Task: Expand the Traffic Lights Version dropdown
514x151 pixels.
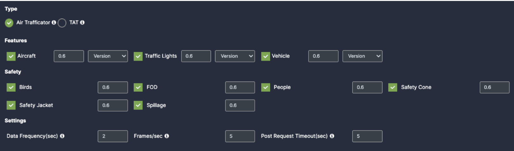Action: tap(235, 56)
